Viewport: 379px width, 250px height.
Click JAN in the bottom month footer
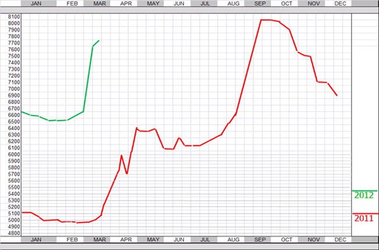click(36, 240)
